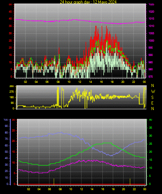Click the 40 label on green temperature axis
Viewport: 162px width, 194px height.
coord(151,120)
